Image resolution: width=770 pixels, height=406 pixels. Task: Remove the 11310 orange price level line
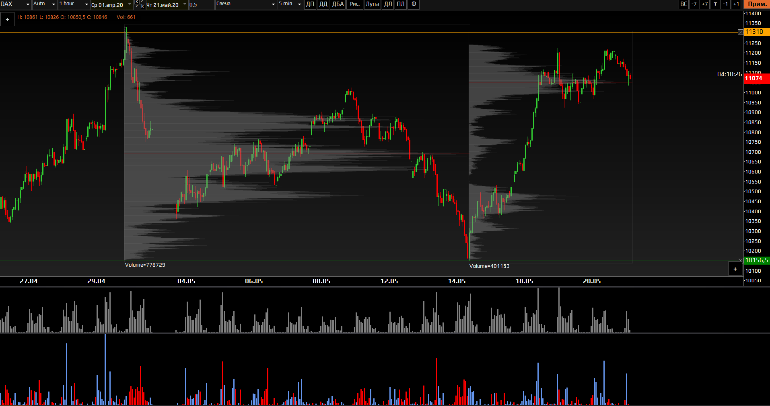[741, 32]
